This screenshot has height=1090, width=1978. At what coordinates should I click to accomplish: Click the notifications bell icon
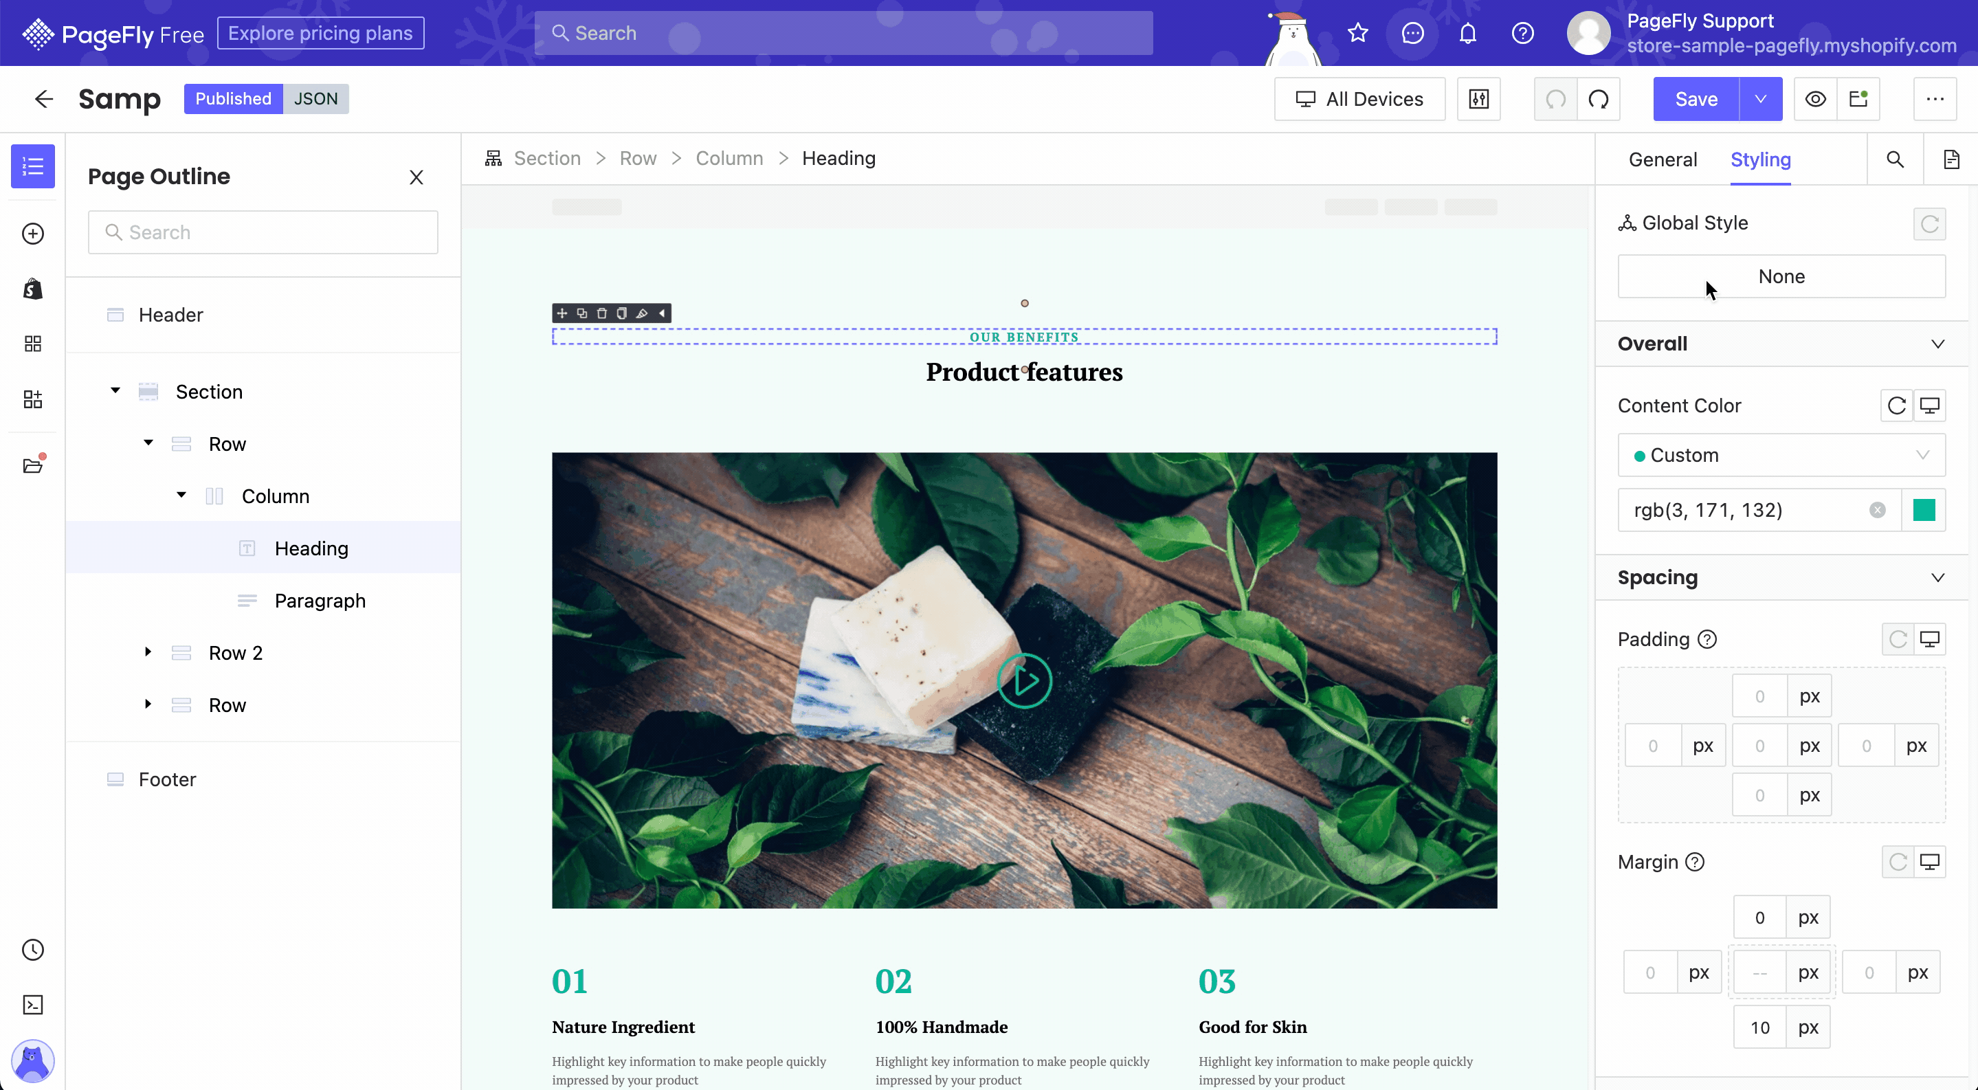click(x=1467, y=33)
